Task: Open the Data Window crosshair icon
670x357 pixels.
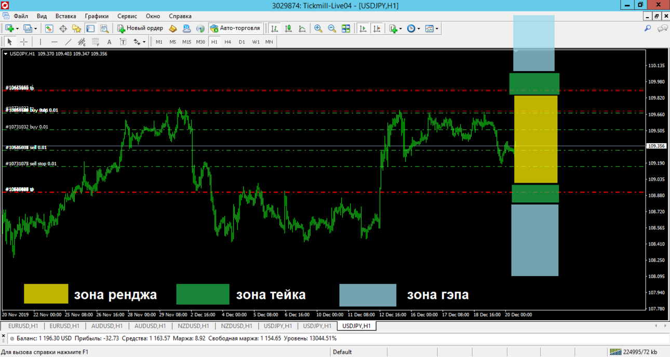Action: [63, 29]
